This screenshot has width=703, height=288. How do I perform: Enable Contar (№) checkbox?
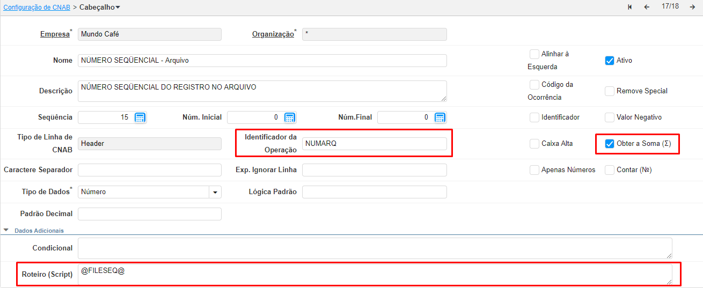pos(609,170)
